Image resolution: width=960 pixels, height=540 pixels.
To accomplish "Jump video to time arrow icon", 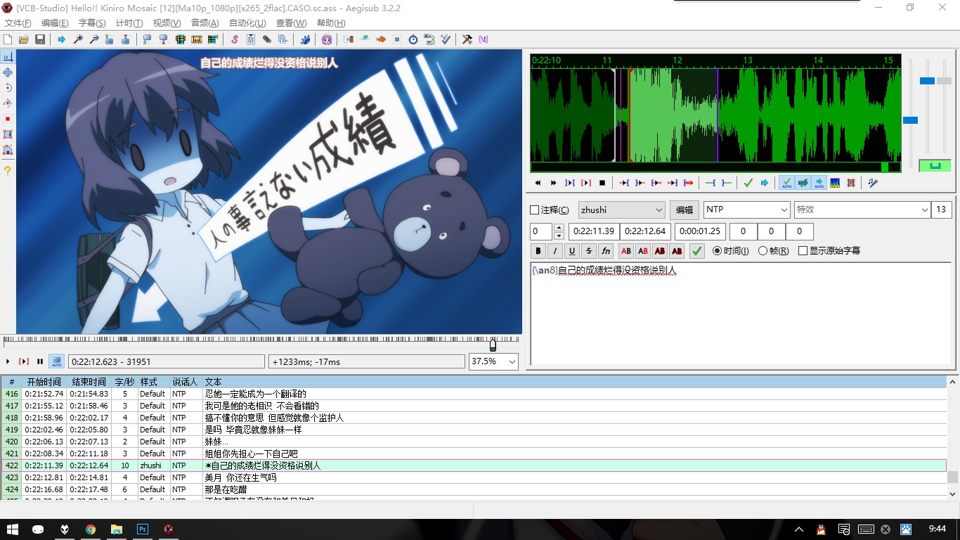I will click(x=62, y=39).
